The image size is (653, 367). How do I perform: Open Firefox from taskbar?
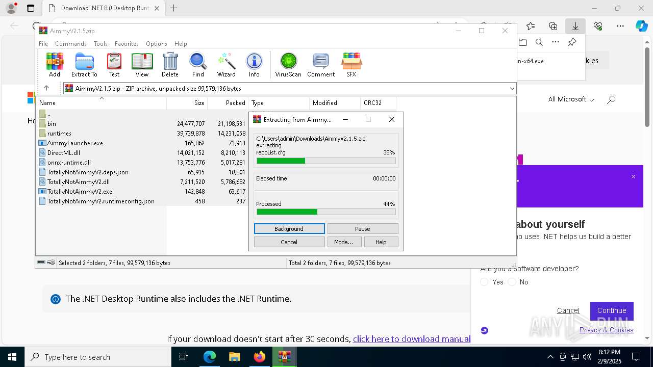coord(260,357)
